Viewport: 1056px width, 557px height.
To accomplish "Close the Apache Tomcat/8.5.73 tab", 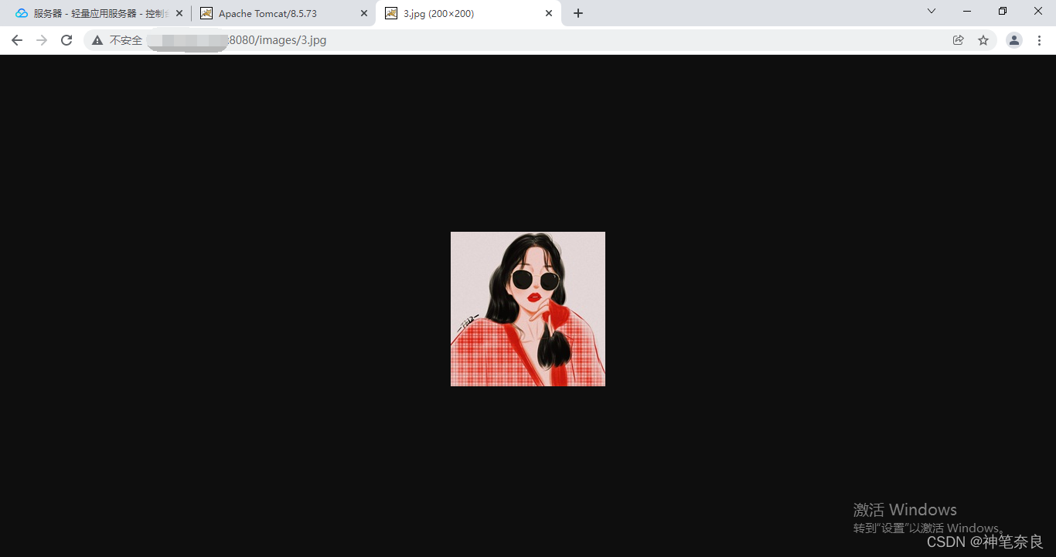I will (364, 13).
